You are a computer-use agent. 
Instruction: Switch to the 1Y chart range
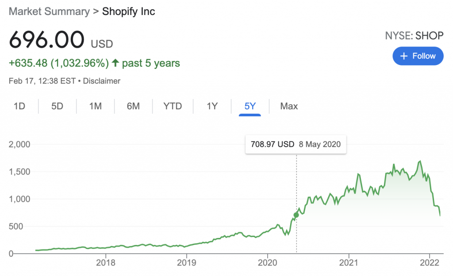(x=212, y=106)
